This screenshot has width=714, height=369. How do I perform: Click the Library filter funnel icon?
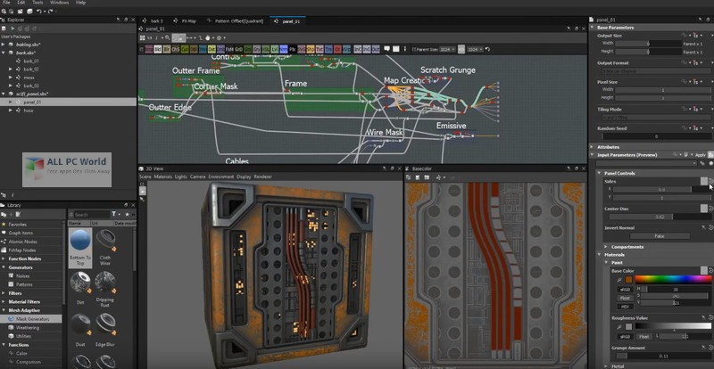[x=114, y=214]
